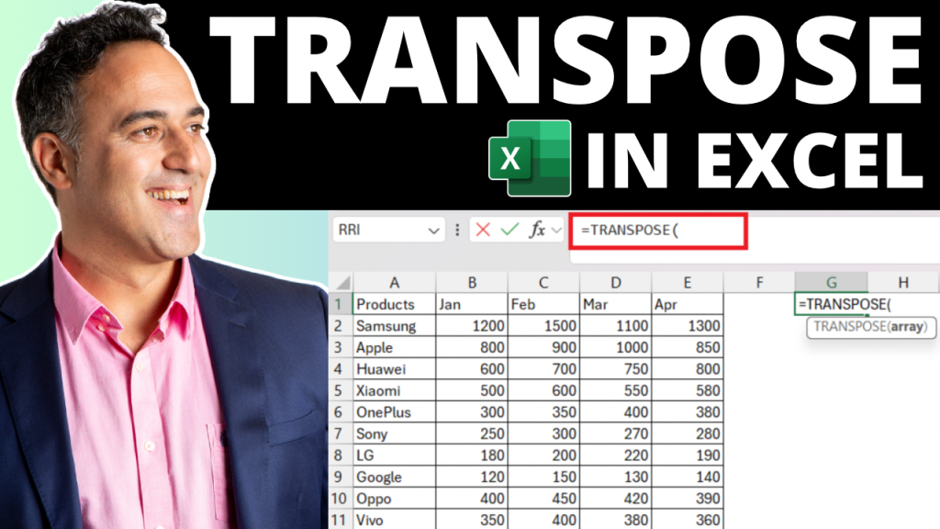The image size is (940, 529).
Task: Click the TRANSPOSE(array) tooltip
Action: pyautogui.click(x=869, y=326)
